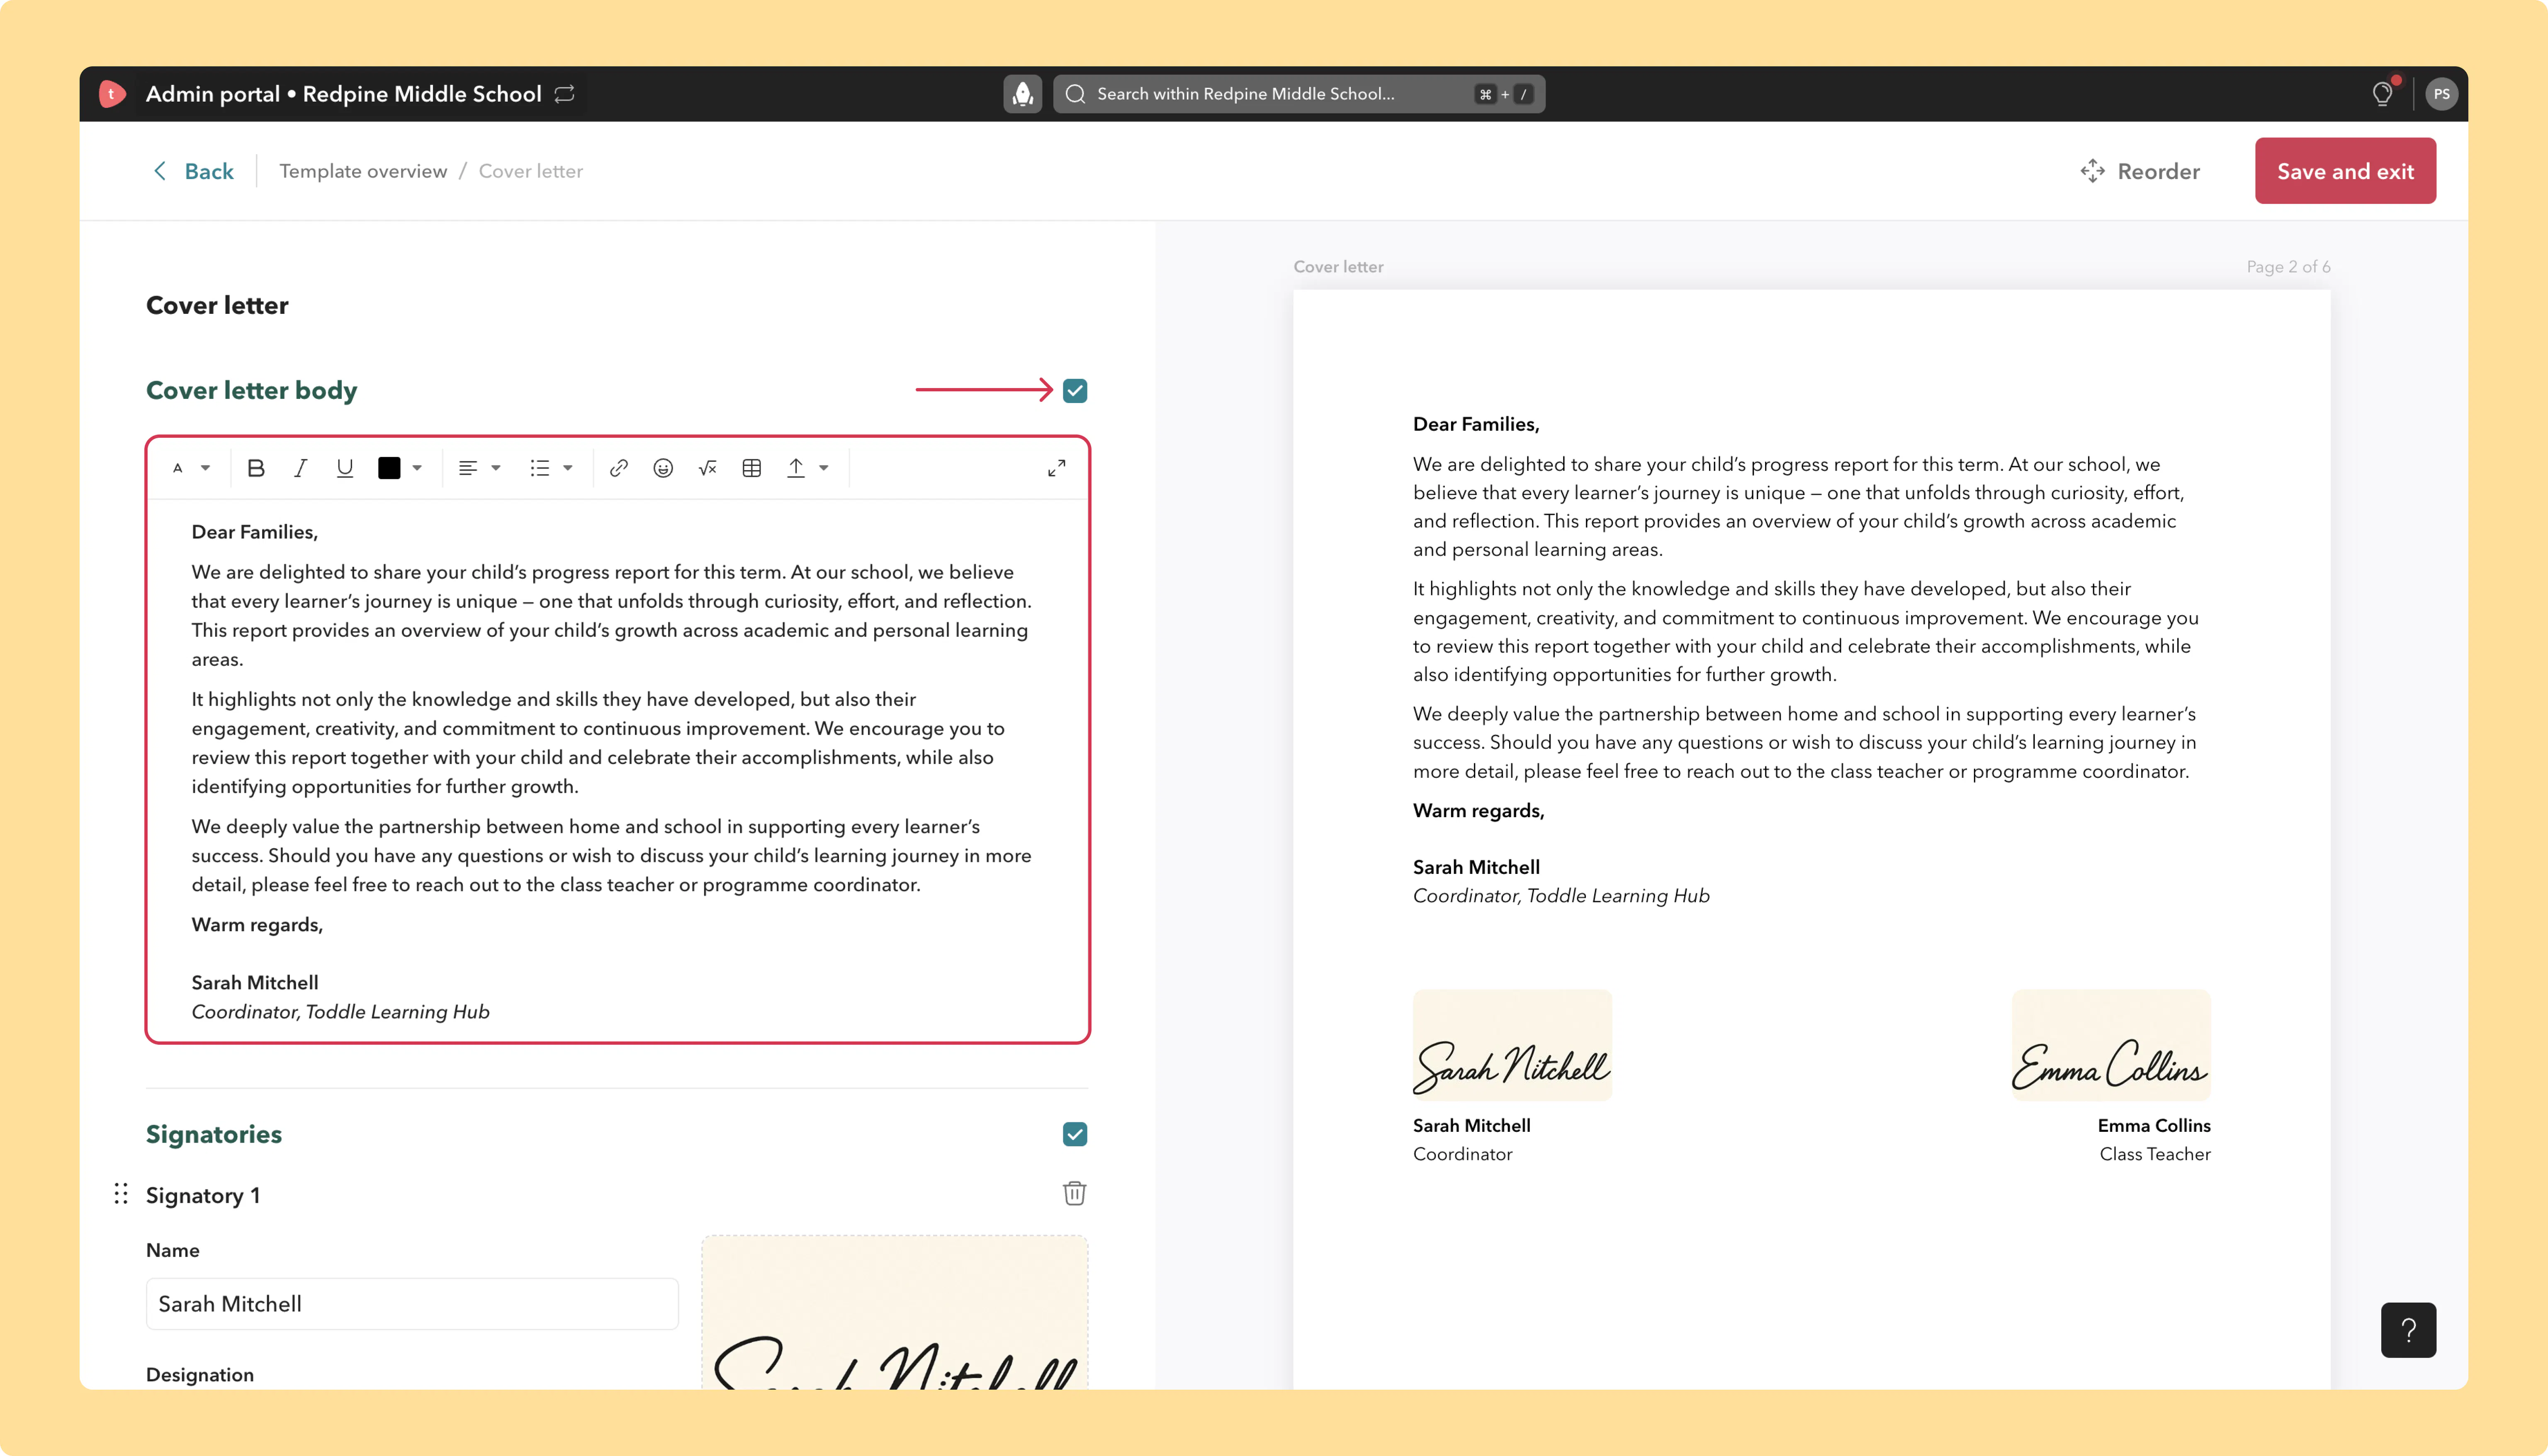
Task: Click "Class Teacher" text in preview
Action: (2155, 1154)
